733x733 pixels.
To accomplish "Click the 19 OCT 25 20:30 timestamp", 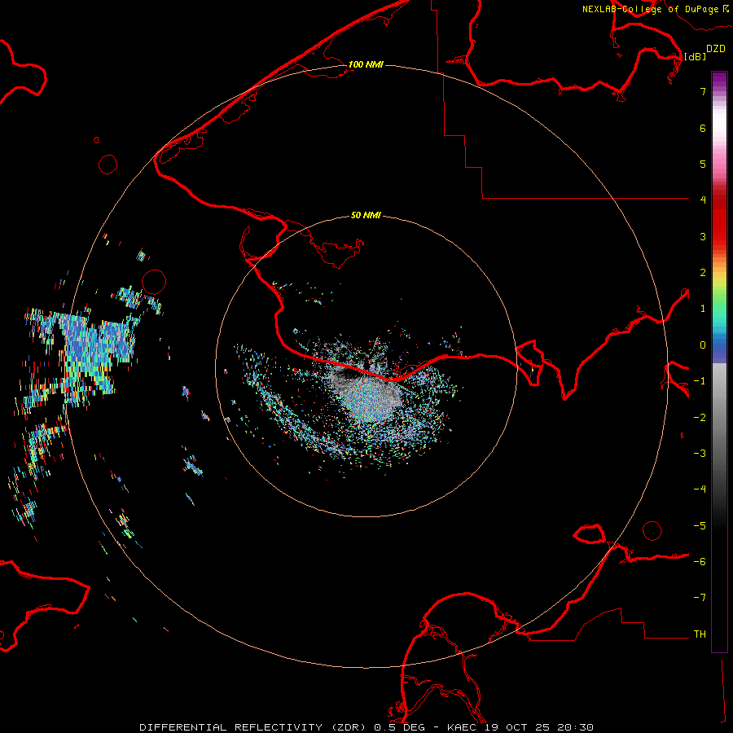I will (x=538, y=727).
